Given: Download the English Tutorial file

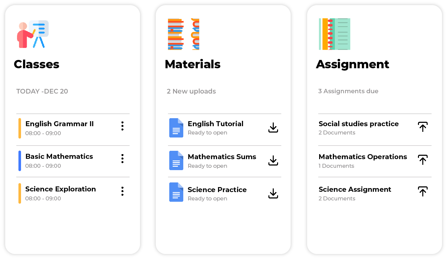Looking at the screenshot, I should pos(273,128).
